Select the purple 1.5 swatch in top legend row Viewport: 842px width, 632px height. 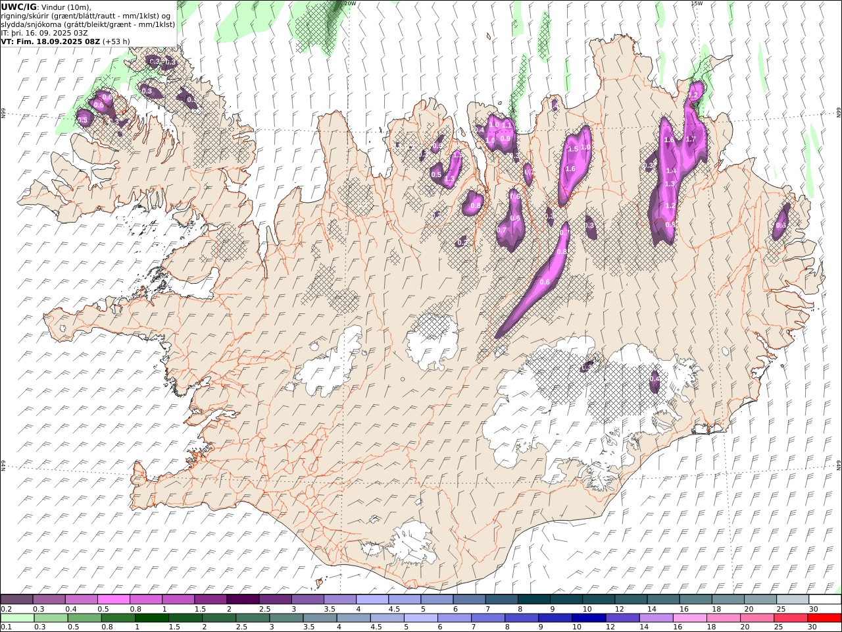click(210, 599)
